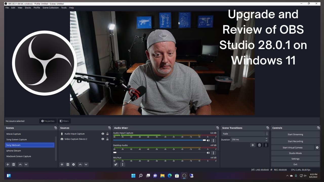The width and height of the screenshot is (324, 182).
Task: Lock the Video Capture Device 2 source
Action: point(107,139)
